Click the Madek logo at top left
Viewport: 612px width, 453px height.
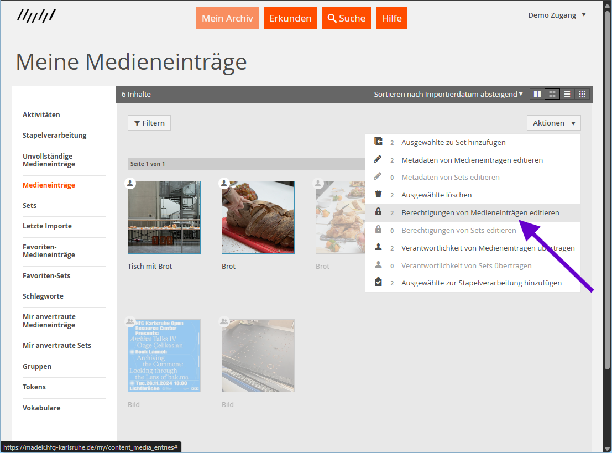coord(36,16)
